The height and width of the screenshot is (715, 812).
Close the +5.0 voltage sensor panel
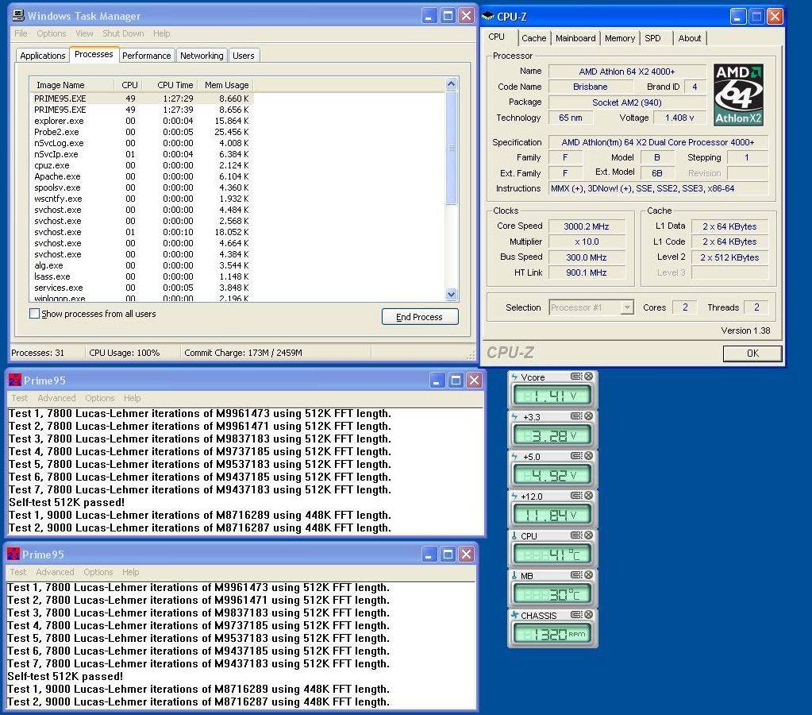pyautogui.click(x=589, y=456)
